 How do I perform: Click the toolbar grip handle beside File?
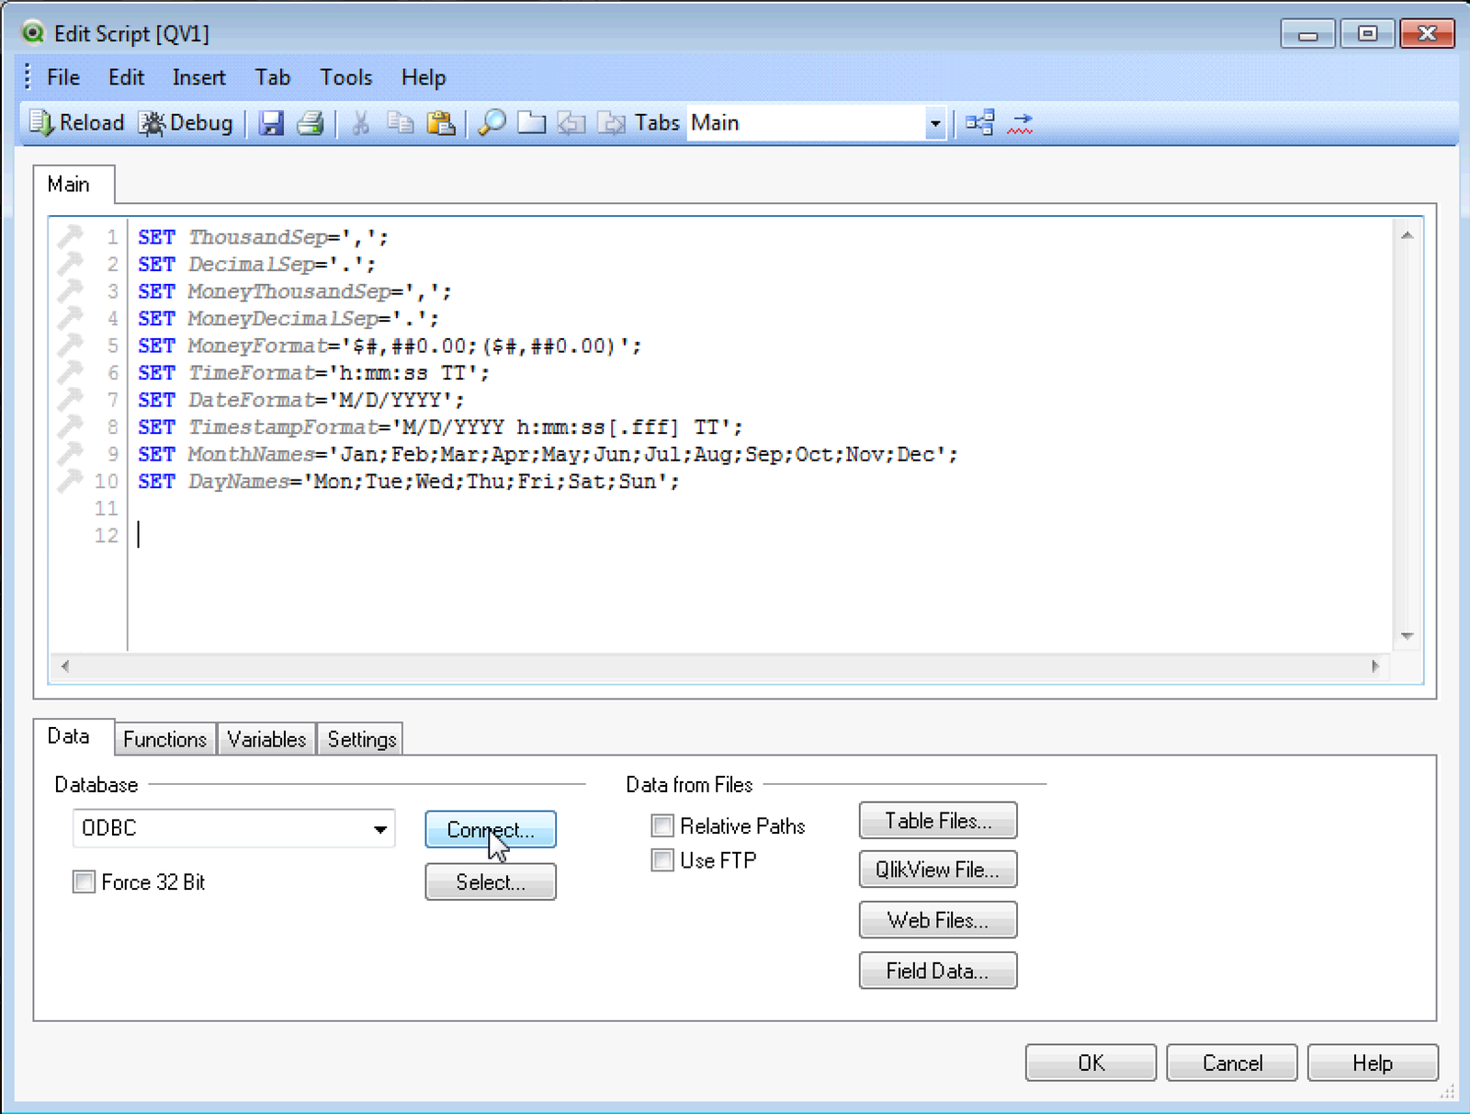[x=28, y=77]
